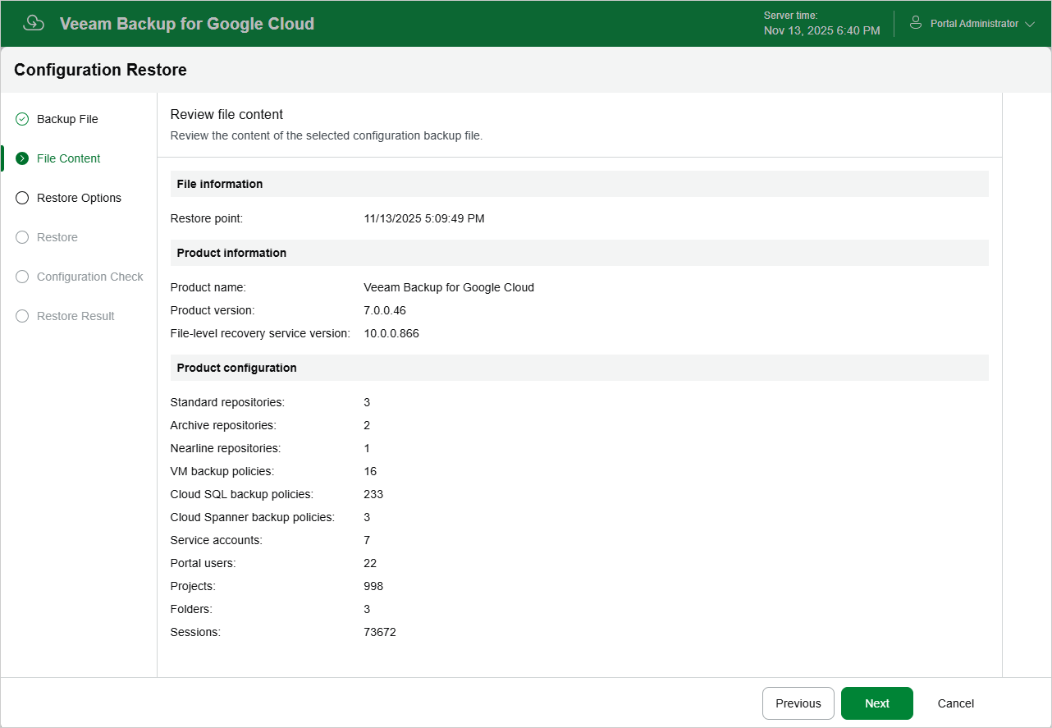
Task: Cancel the configuration restore wizard
Action: [x=956, y=703]
